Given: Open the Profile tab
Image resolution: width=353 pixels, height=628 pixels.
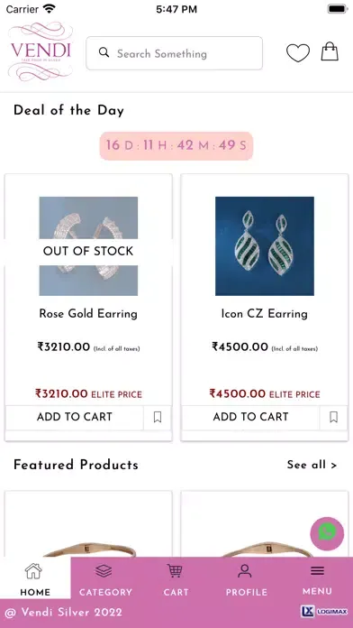Looking at the screenshot, I should point(246,580).
